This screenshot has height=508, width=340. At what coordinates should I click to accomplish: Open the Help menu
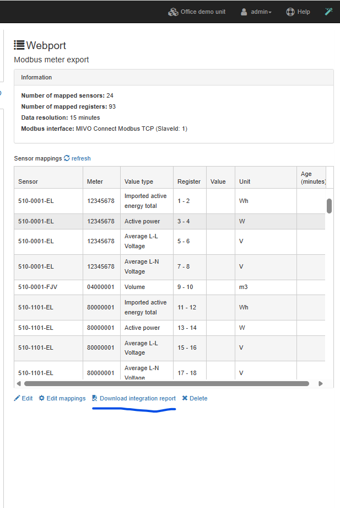click(298, 12)
